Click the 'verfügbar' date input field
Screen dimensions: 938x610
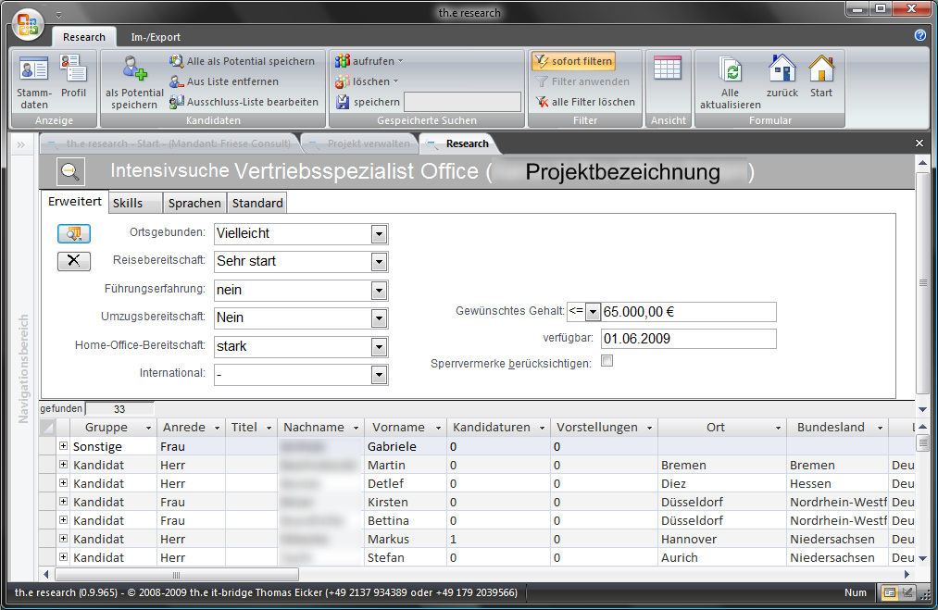click(x=688, y=339)
